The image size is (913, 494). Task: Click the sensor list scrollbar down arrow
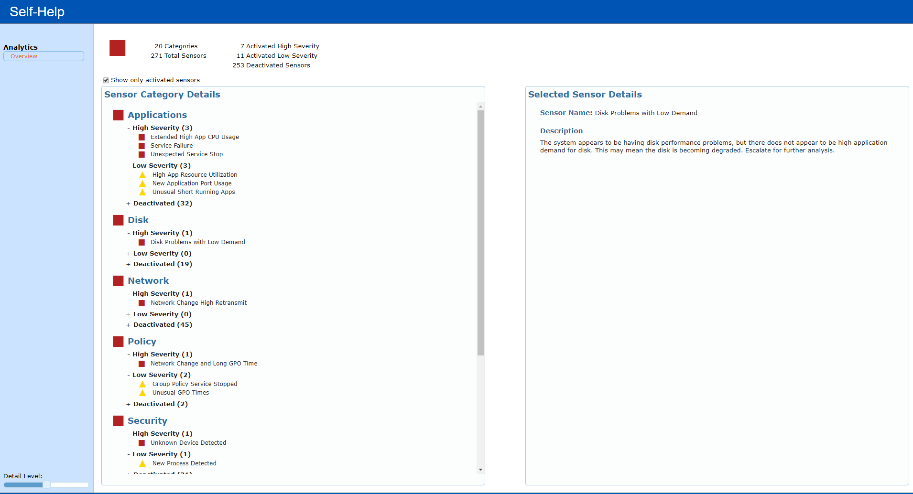point(480,470)
